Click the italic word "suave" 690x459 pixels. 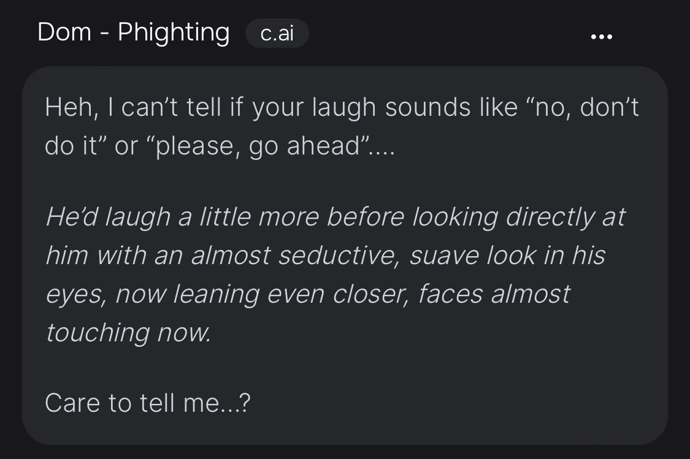click(444, 256)
